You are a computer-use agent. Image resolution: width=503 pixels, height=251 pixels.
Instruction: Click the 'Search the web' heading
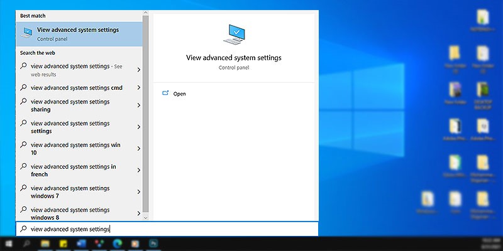[x=38, y=53]
